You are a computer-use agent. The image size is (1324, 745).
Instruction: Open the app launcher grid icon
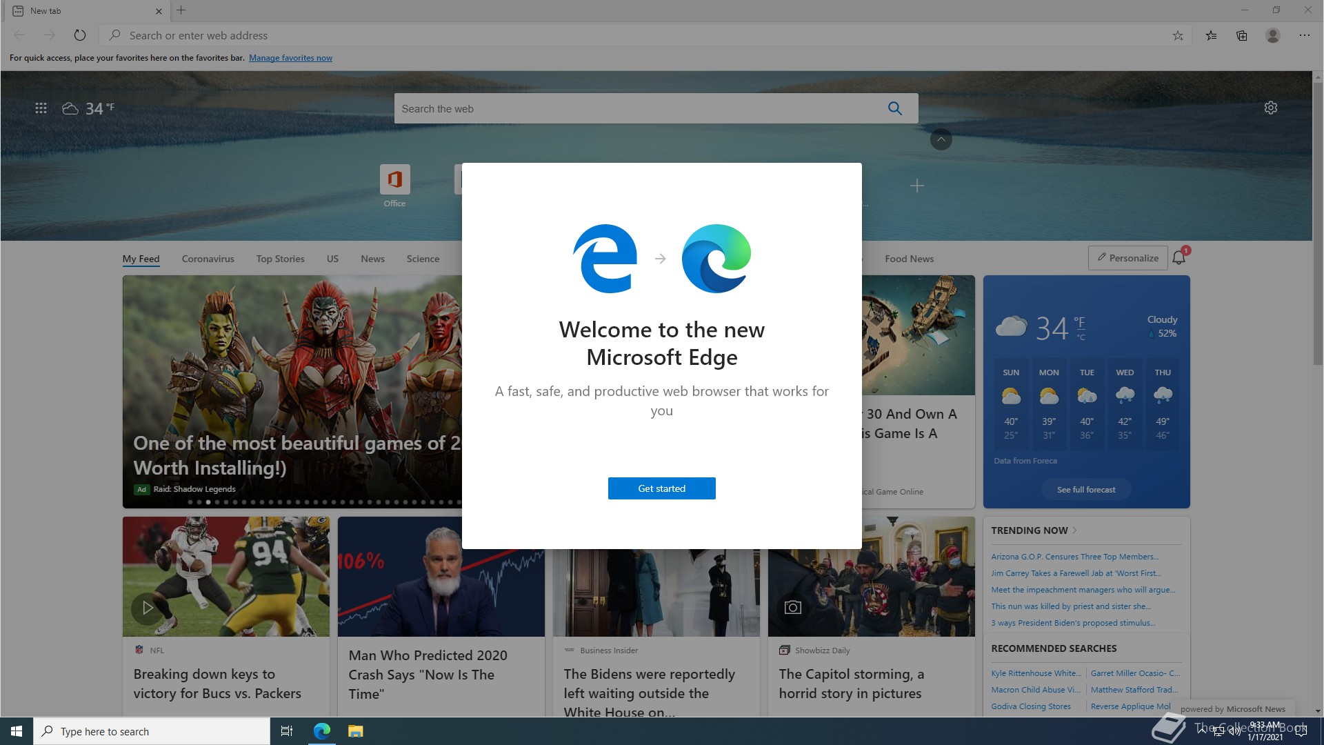(41, 108)
